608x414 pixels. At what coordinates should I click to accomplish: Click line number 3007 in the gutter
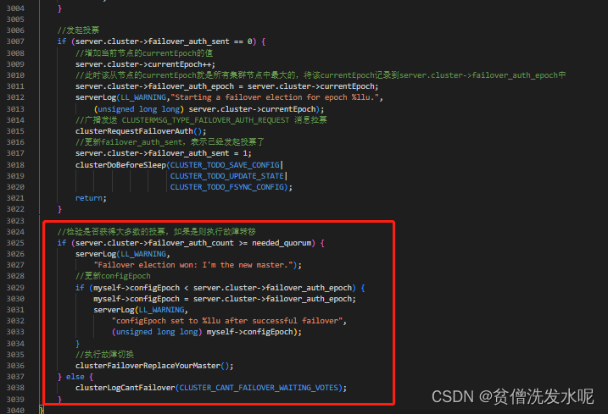click(x=15, y=41)
